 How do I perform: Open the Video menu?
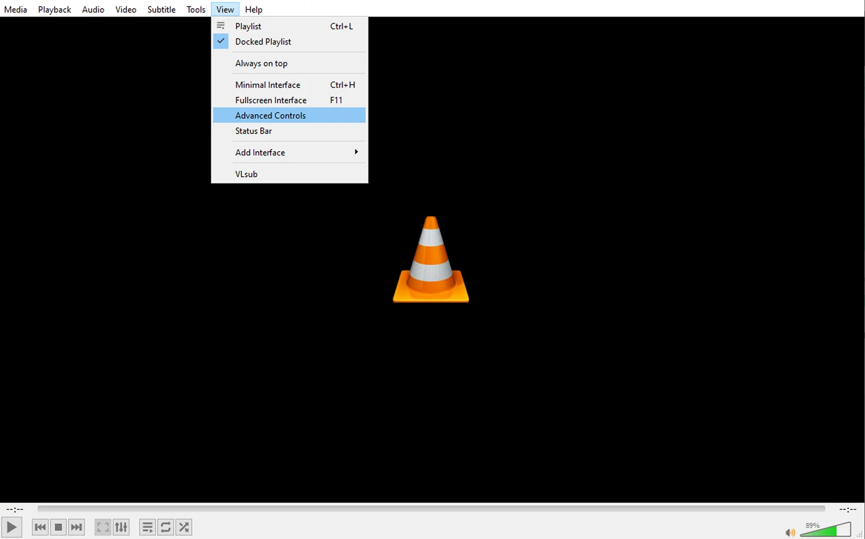[x=126, y=9]
